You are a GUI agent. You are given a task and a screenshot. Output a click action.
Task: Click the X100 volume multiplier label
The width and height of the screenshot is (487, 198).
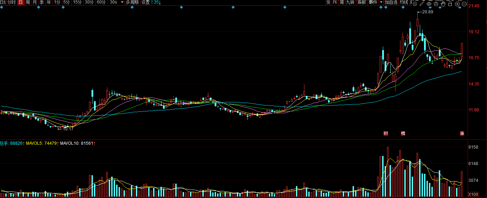tap(473, 194)
